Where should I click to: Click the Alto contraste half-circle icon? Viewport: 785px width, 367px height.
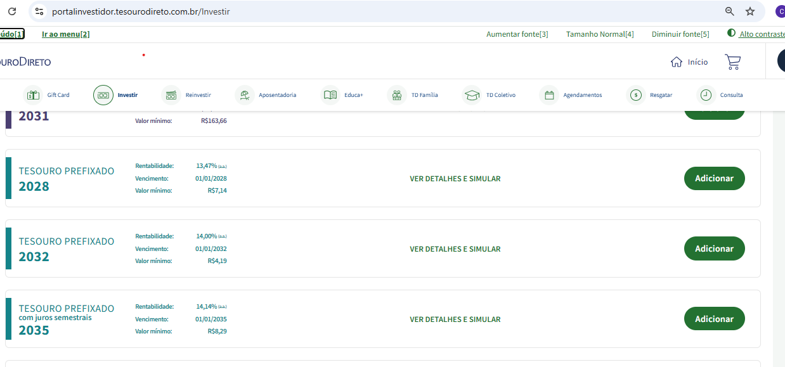tap(731, 33)
